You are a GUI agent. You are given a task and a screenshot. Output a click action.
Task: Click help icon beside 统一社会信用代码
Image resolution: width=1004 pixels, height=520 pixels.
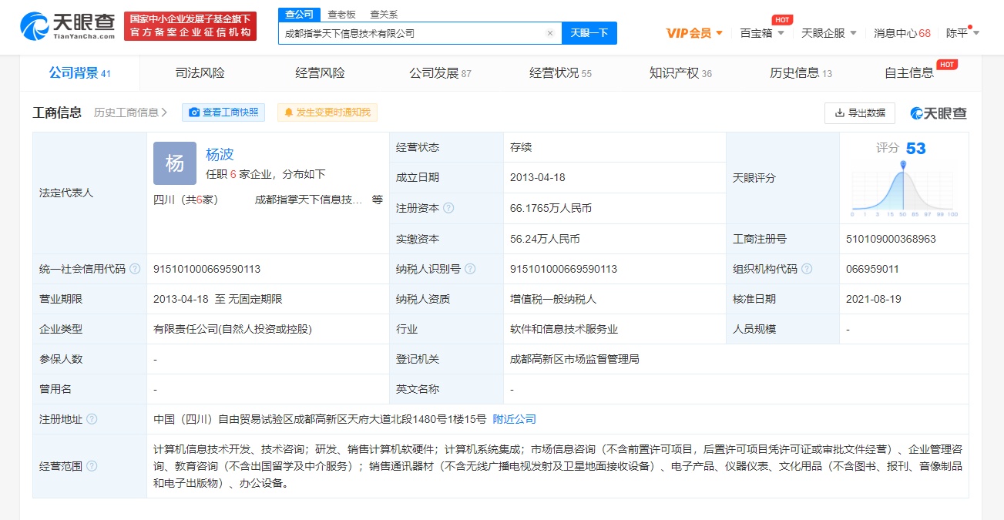(135, 269)
